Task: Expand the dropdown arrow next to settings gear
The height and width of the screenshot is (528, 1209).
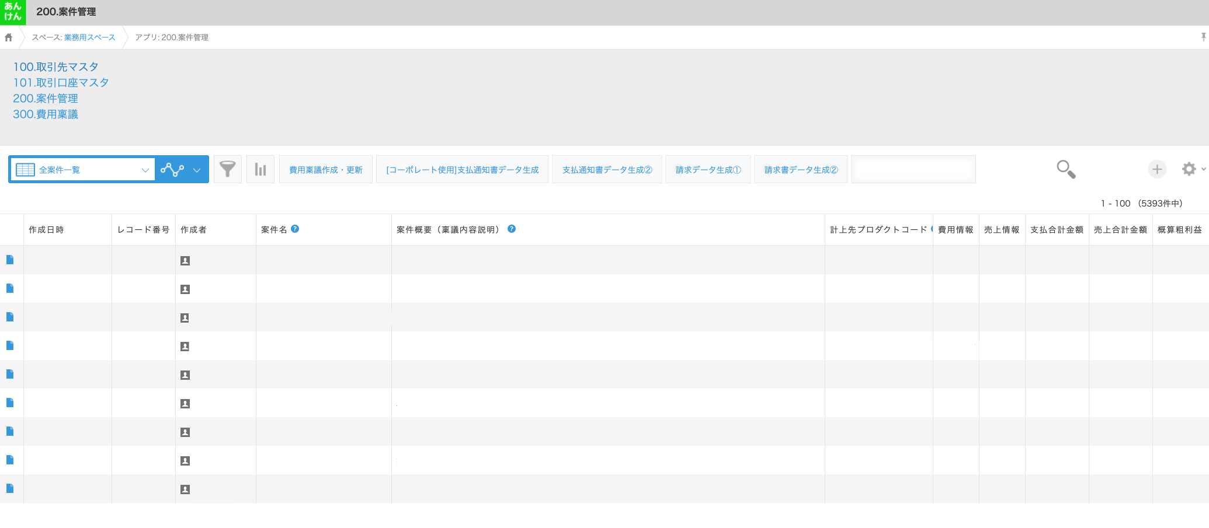Action: (1203, 169)
